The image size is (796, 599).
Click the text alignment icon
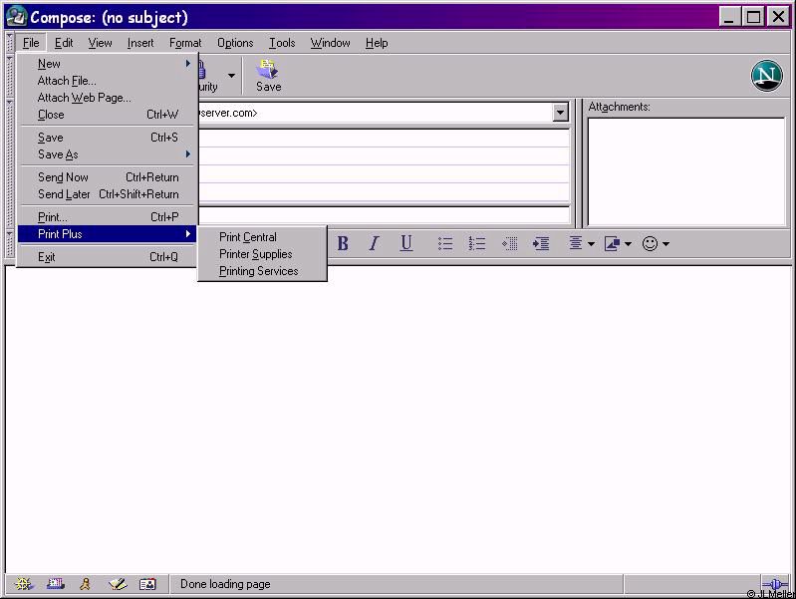(x=575, y=243)
